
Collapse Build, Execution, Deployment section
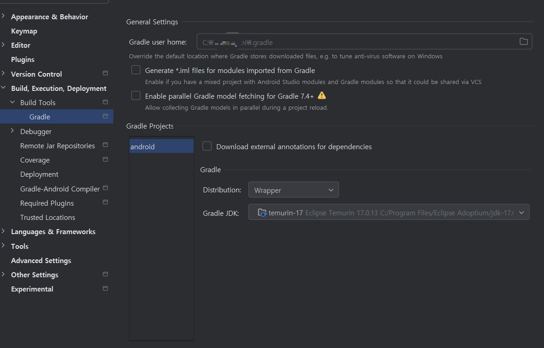(3, 88)
